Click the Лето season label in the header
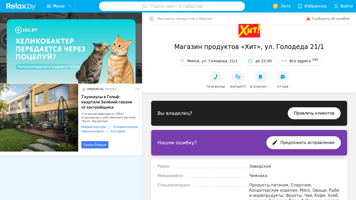Screen dimensions: 356x200 pyautogui.click(x=286, y=6)
